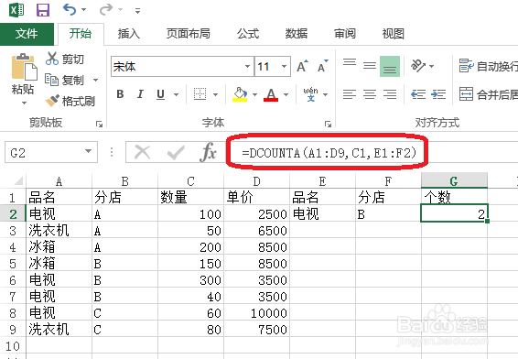518x359 pixels.
Task: Expand the Name Box dropdown arrow
Action: pos(88,152)
